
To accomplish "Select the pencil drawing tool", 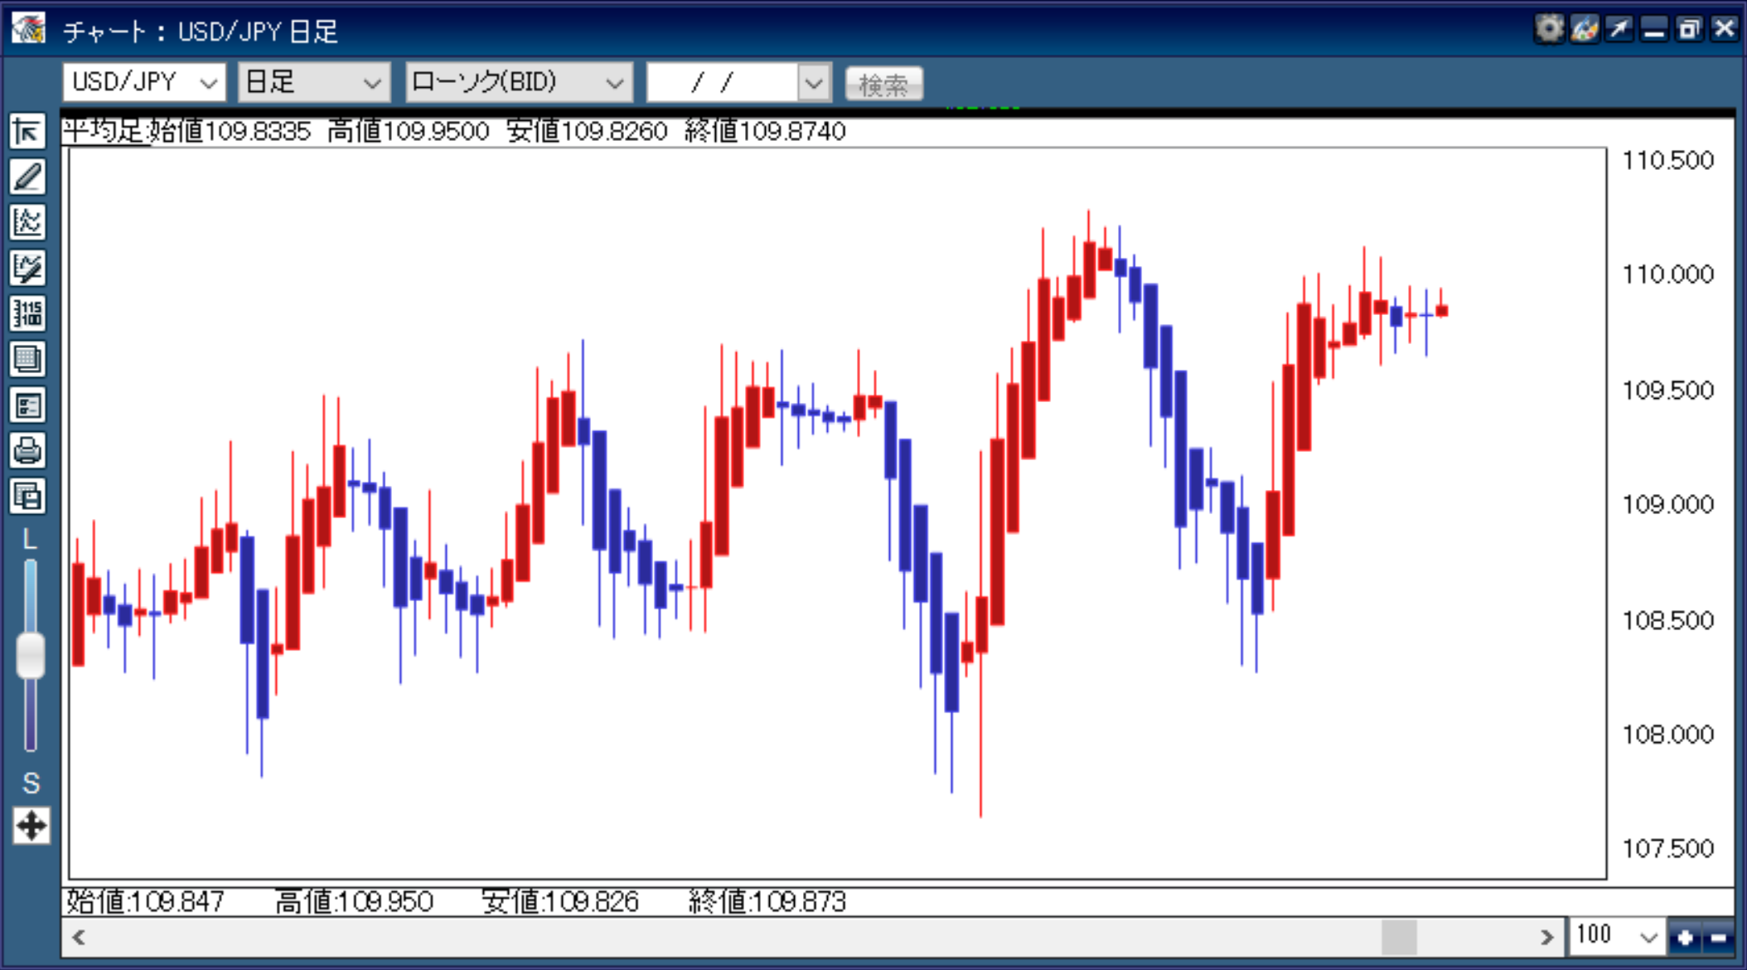I will point(27,177).
